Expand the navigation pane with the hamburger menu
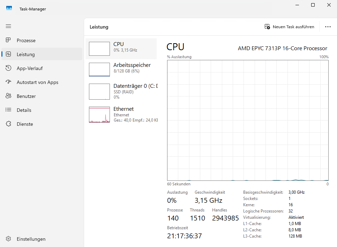Viewport: 337px width, 247px height. tap(8, 26)
